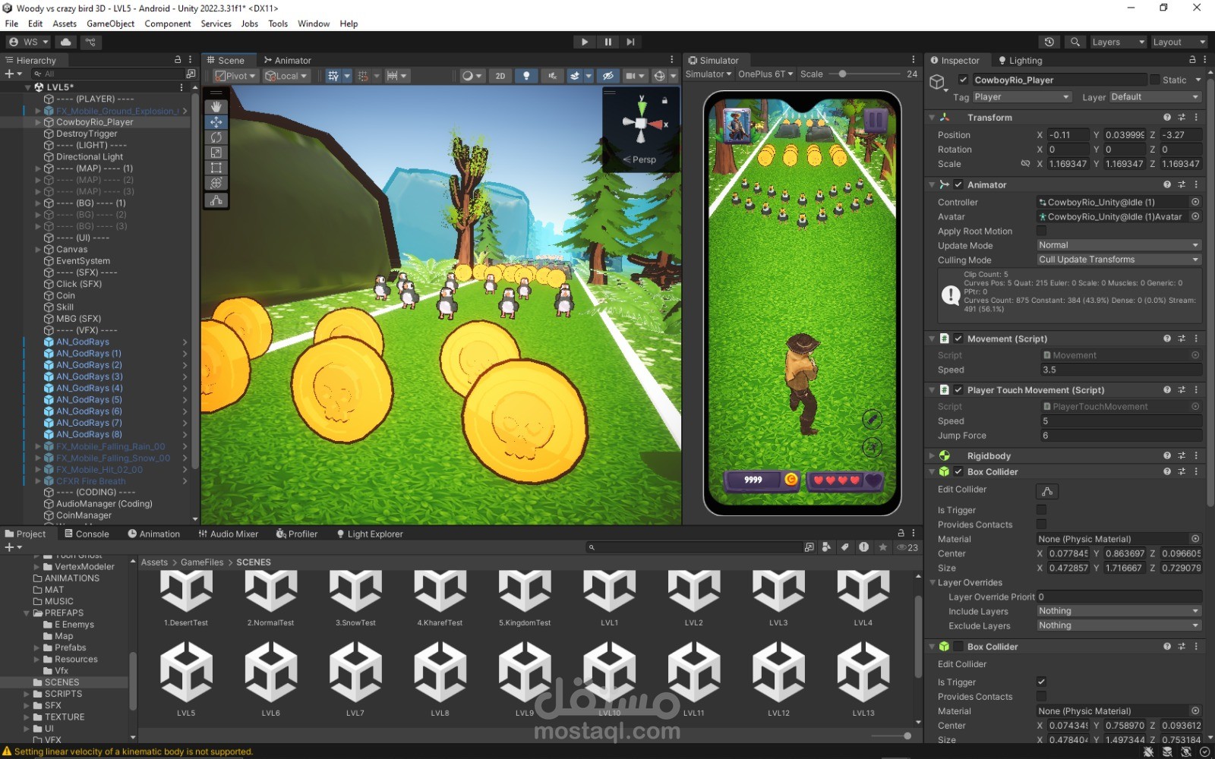Open Include Layers dropdown
Image resolution: width=1215 pixels, height=759 pixels.
(1119, 611)
